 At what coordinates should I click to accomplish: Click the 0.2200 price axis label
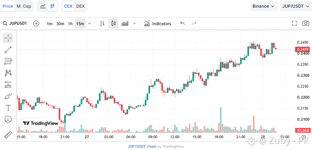(x=303, y=97)
